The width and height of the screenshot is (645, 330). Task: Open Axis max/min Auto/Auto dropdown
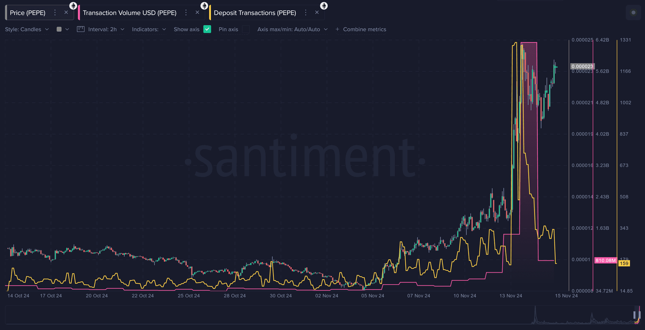pos(292,29)
